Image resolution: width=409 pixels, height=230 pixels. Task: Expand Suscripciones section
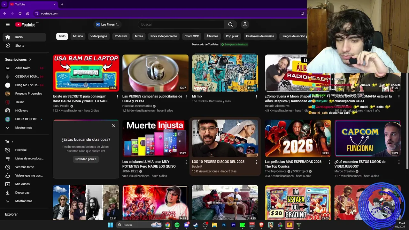[18, 60]
